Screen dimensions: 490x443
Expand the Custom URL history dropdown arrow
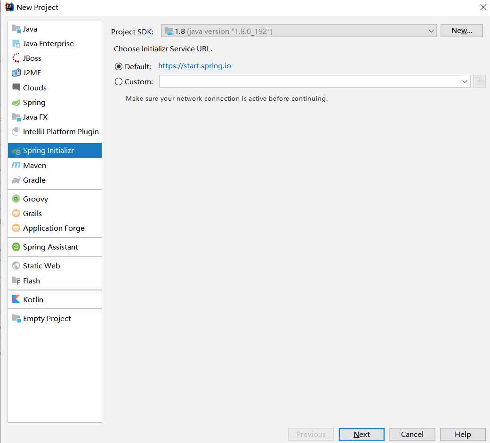tap(465, 81)
